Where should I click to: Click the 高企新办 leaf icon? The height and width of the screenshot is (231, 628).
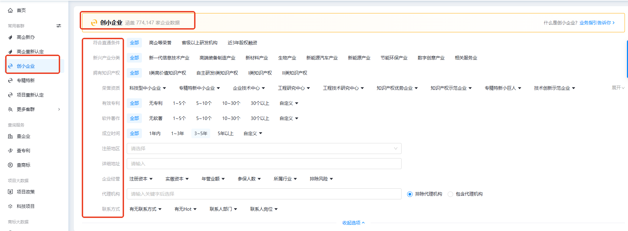10,37
